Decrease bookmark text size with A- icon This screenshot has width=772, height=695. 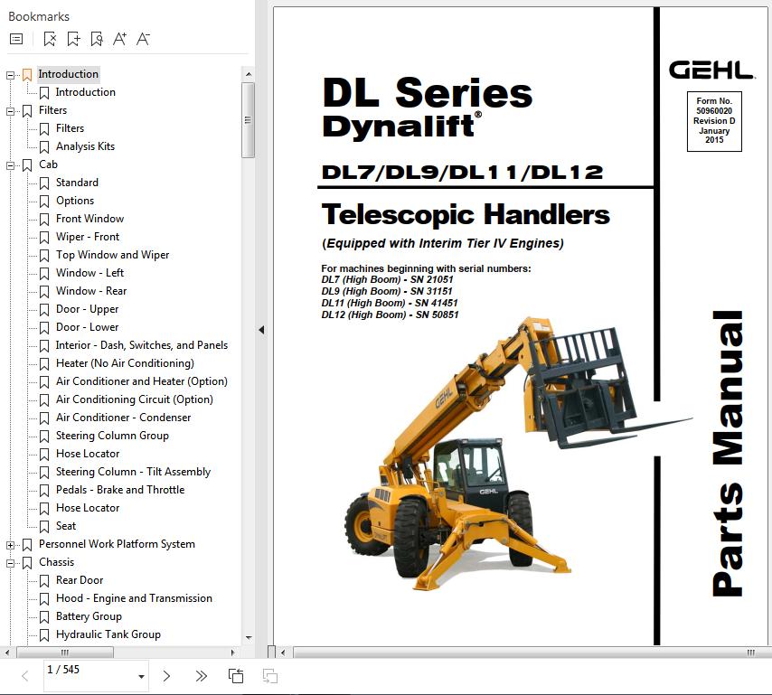[143, 39]
